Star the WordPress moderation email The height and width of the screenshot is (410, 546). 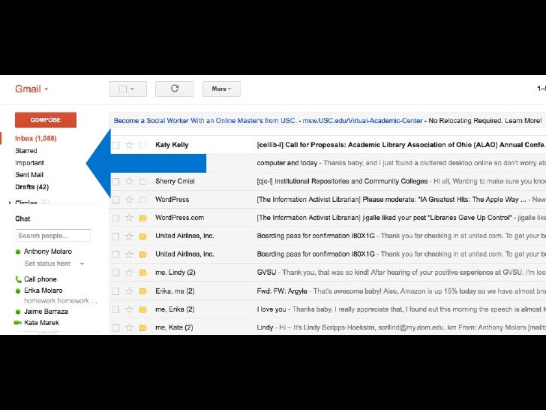(129, 200)
